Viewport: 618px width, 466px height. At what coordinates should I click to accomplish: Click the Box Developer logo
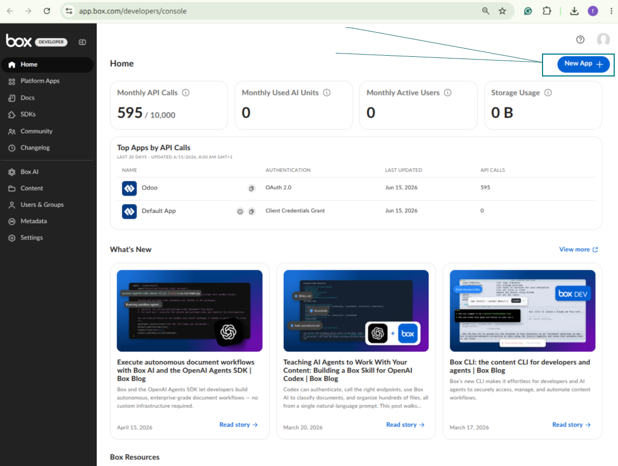[x=37, y=41]
